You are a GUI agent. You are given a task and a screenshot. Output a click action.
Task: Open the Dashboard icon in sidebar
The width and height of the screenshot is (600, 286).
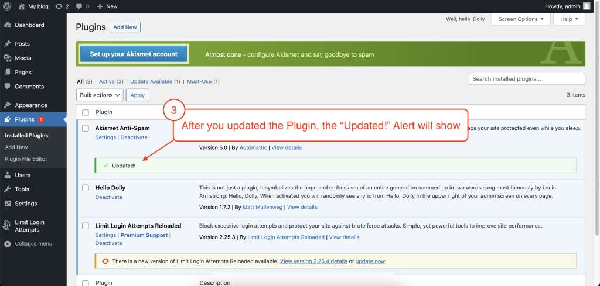coord(7,25)
